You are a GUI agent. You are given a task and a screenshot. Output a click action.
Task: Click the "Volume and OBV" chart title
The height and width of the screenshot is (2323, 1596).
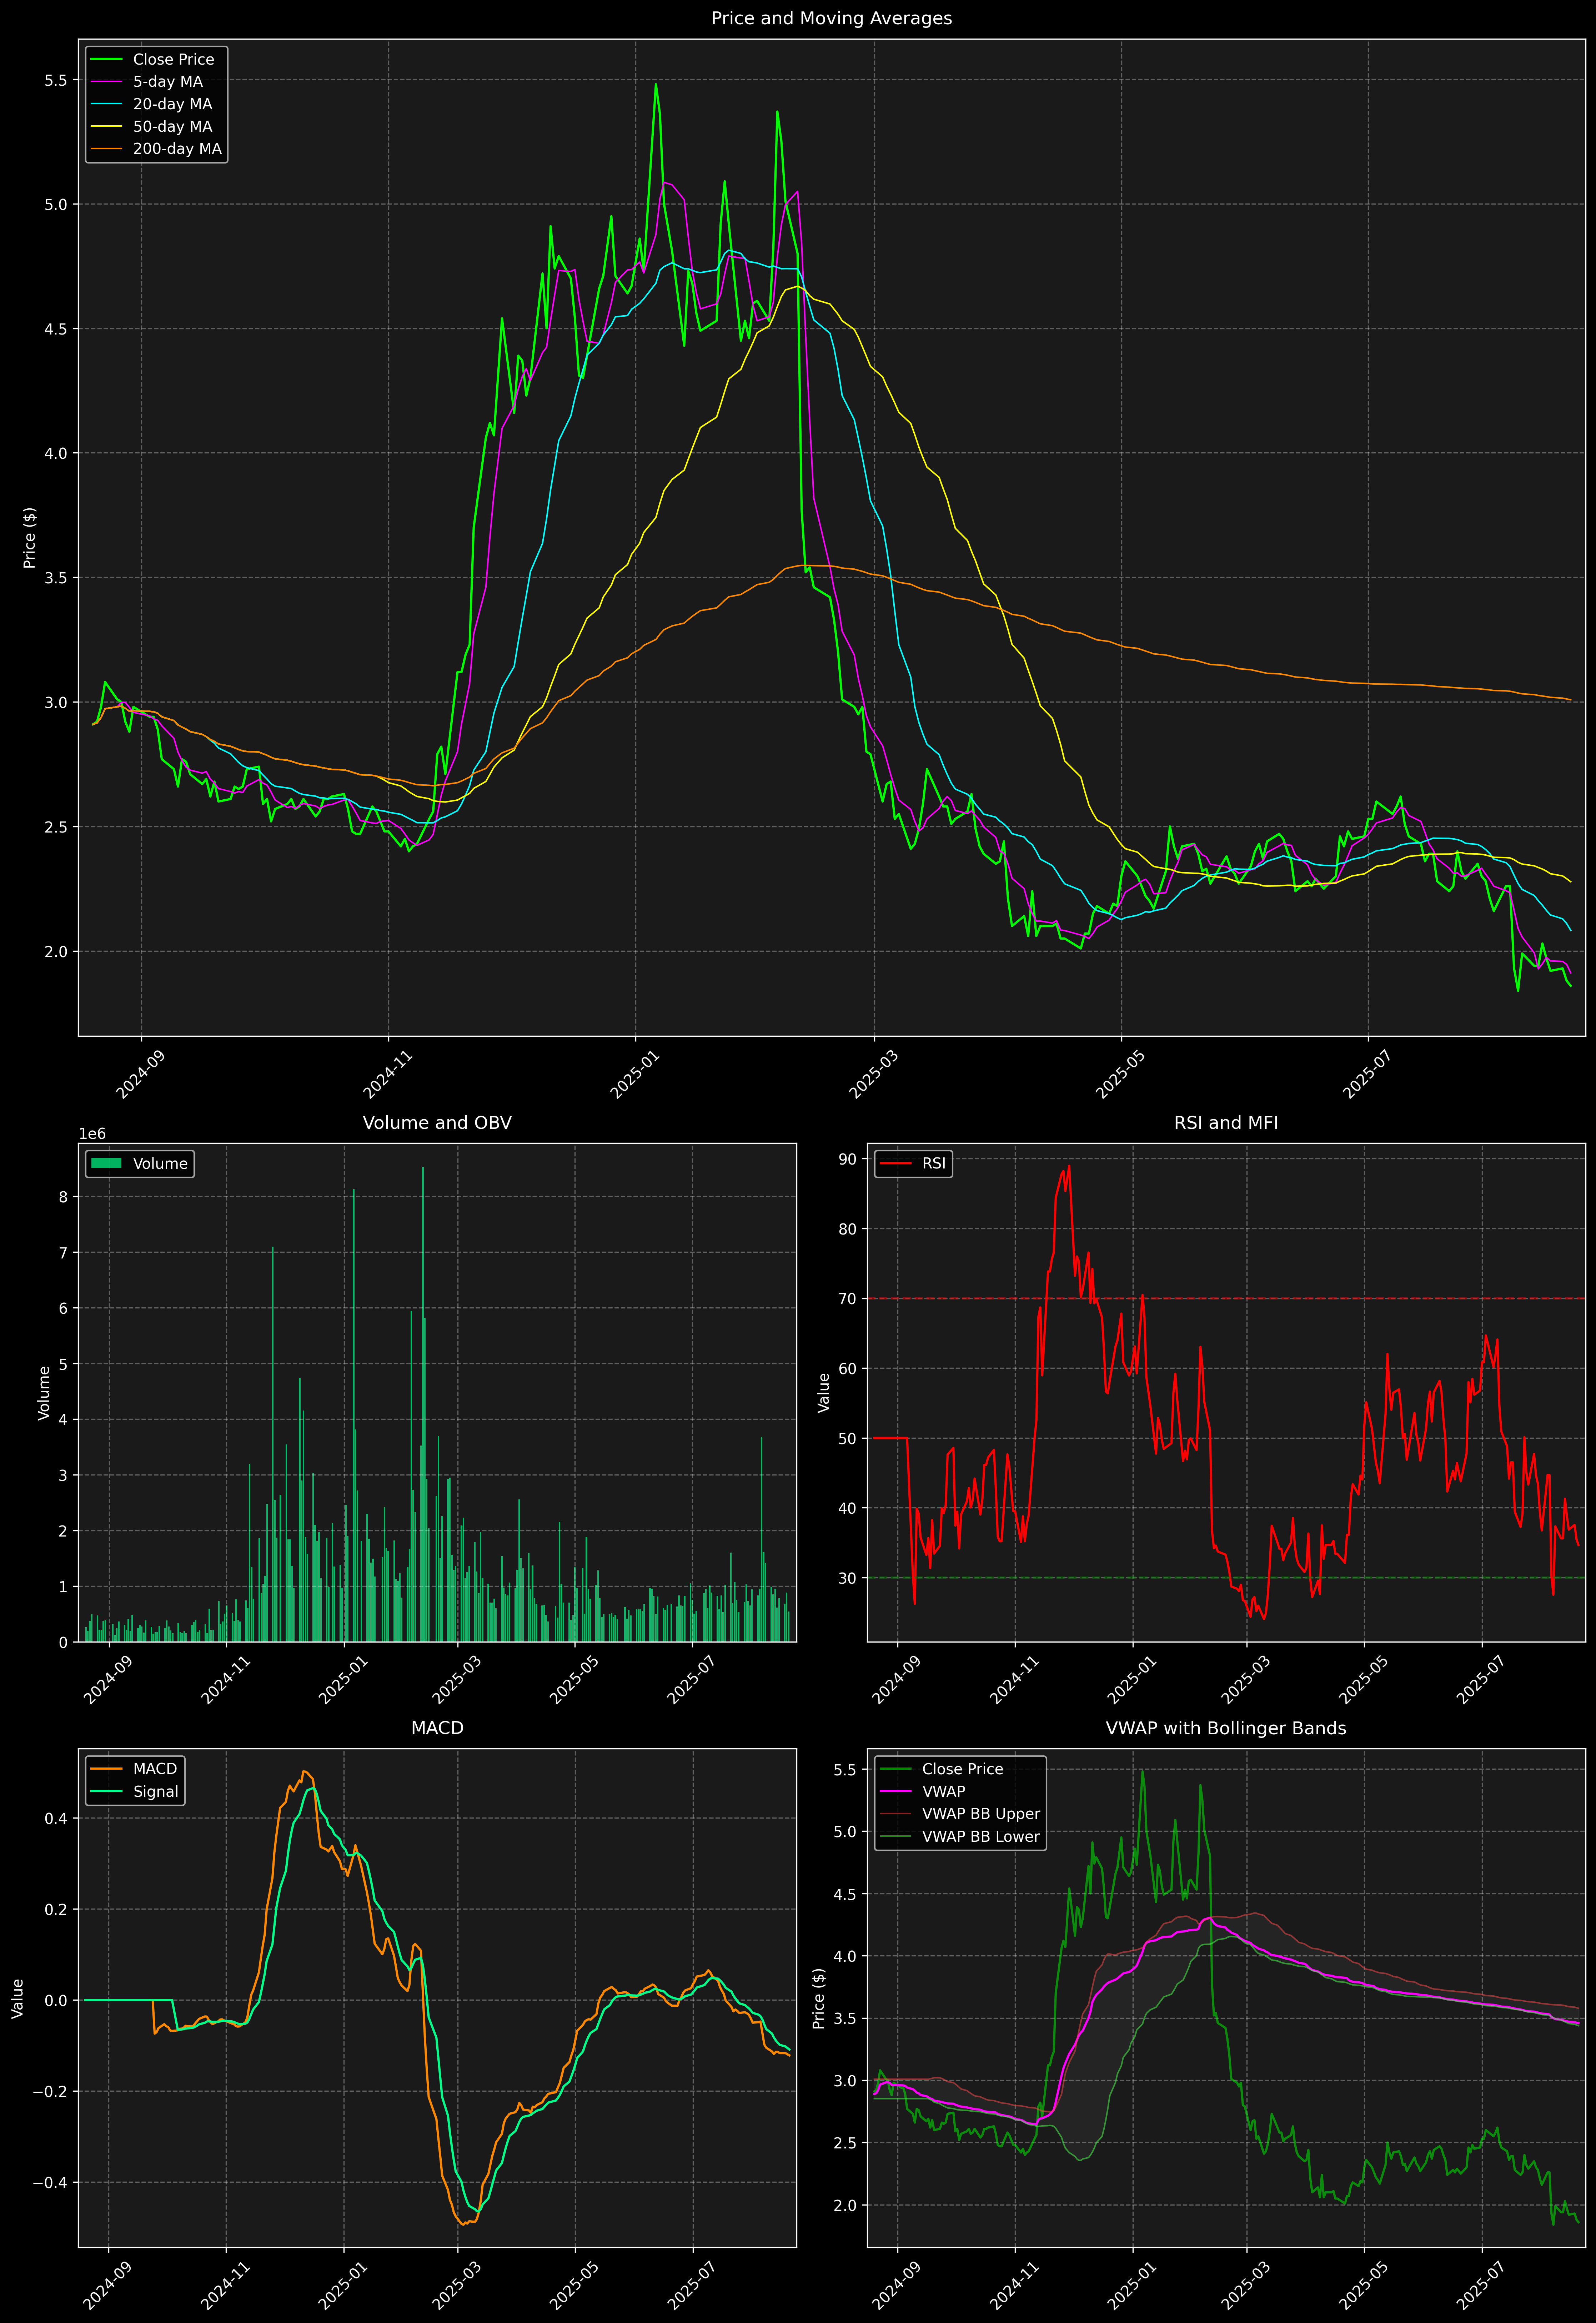point(437,1122)
